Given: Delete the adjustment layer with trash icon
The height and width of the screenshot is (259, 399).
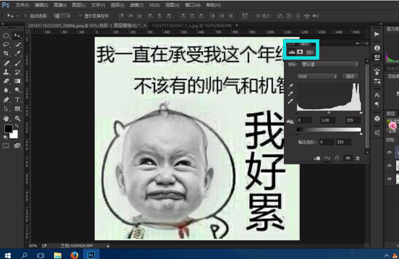Looking at the screenshot, I should point(358,158).
